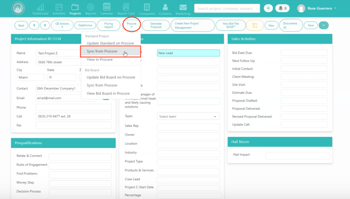Viewport: 350px width, 199px height.
Task: Click the Generate Proposal button
Action: (x=156, y=25)
